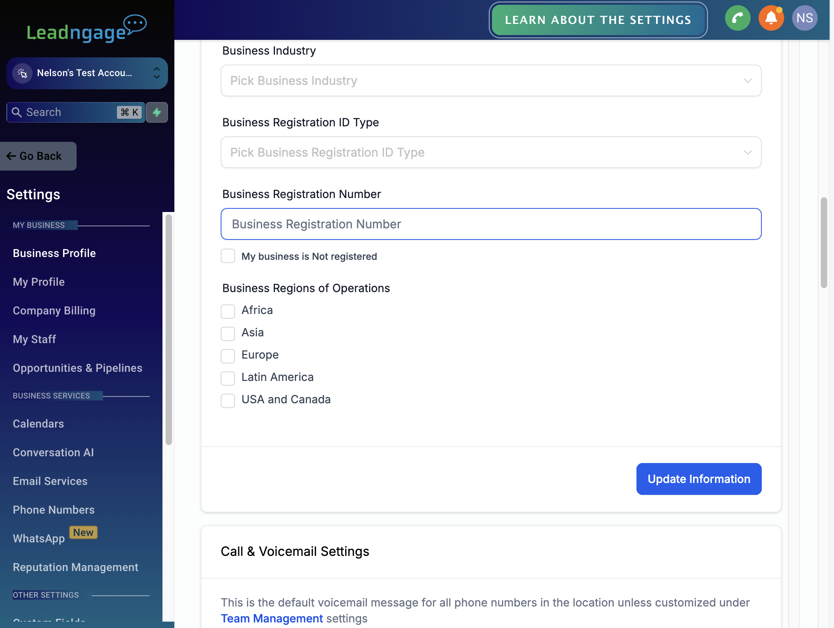Click the main page vertical scrollbar
The image size is (834, 628).
[824, 242]
